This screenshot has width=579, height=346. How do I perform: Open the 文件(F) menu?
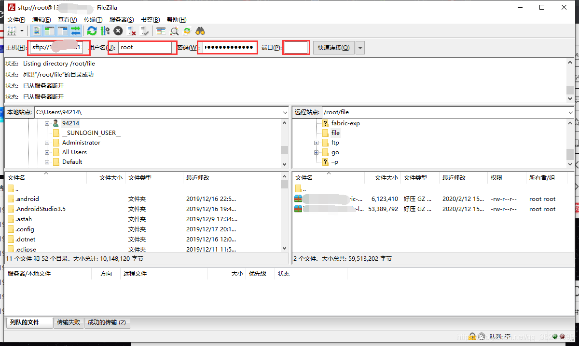tap(16, 19)
